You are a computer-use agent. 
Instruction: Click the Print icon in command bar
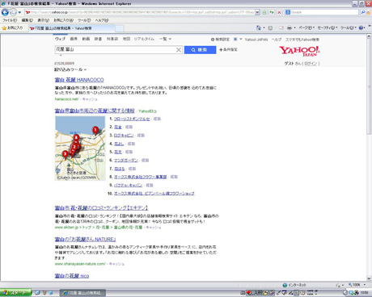point(290,27)
